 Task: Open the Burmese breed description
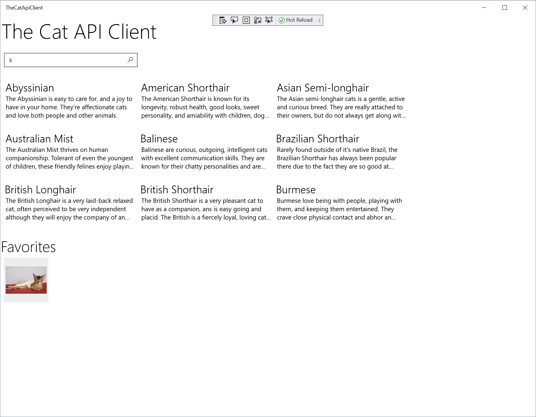[296, 189]
